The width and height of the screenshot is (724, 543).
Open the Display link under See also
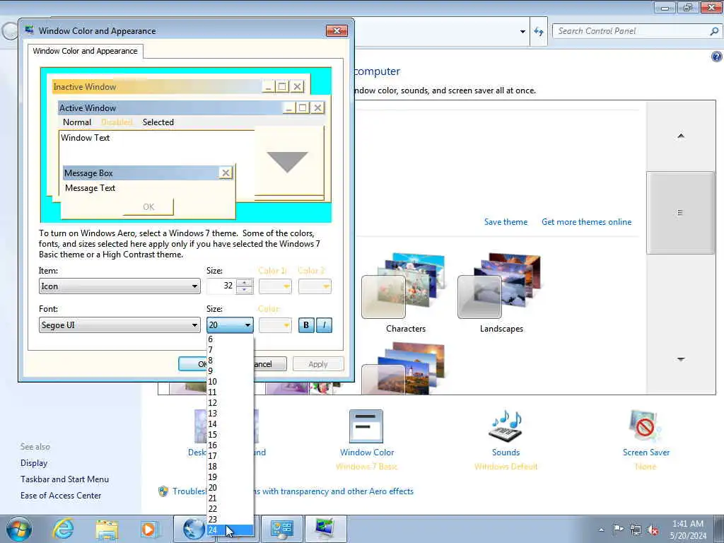pos(34,463)
